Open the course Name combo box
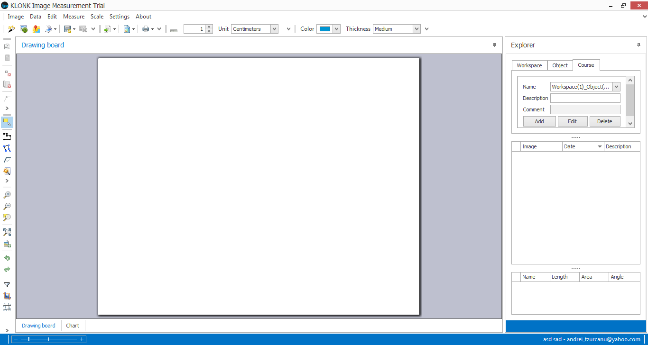Image resolution: width=648 pixels, height=345 pixels. (x=585, y=87)
